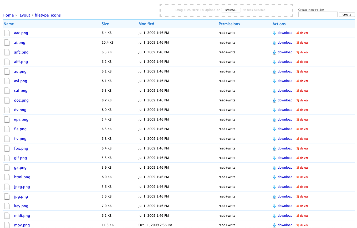Image resolution: width=357 pixels, height=228 pixels.
Task: Click the download arrow icon for flv.png
Action: (274, 139)
